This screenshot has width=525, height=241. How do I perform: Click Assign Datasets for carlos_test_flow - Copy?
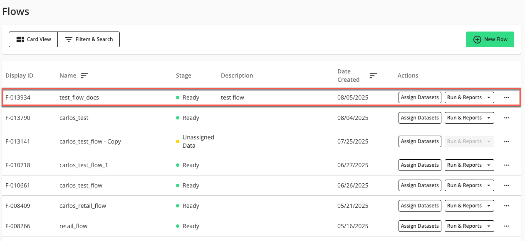(420, 141)
